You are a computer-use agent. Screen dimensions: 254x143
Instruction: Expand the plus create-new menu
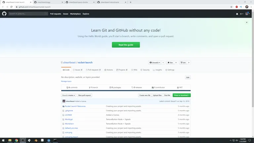(241, 14)
